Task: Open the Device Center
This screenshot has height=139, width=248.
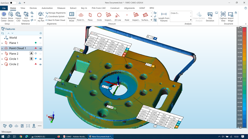Action: [4, 16]
